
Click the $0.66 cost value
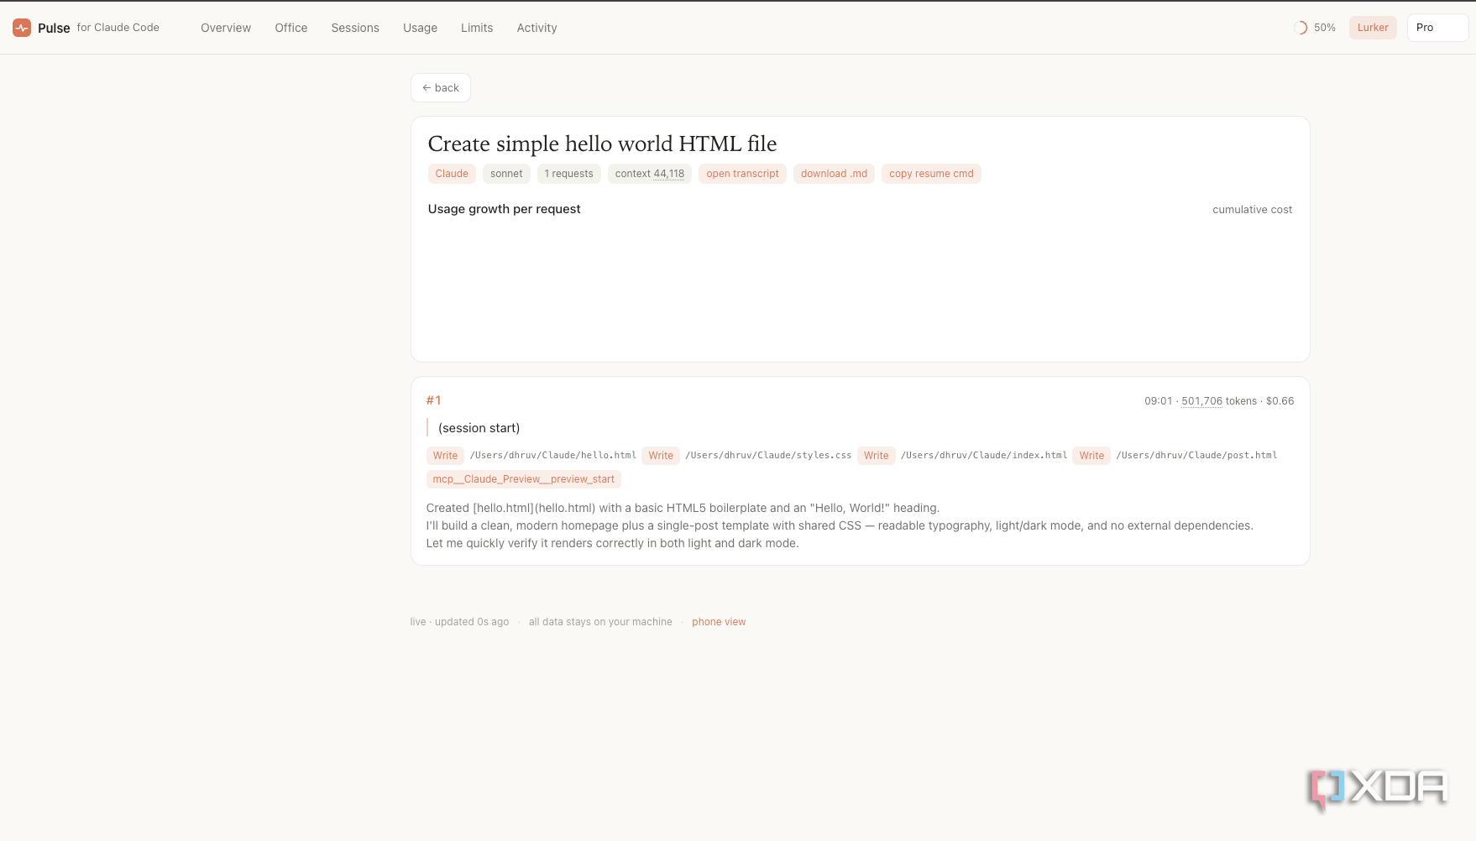coord(1280,401)
